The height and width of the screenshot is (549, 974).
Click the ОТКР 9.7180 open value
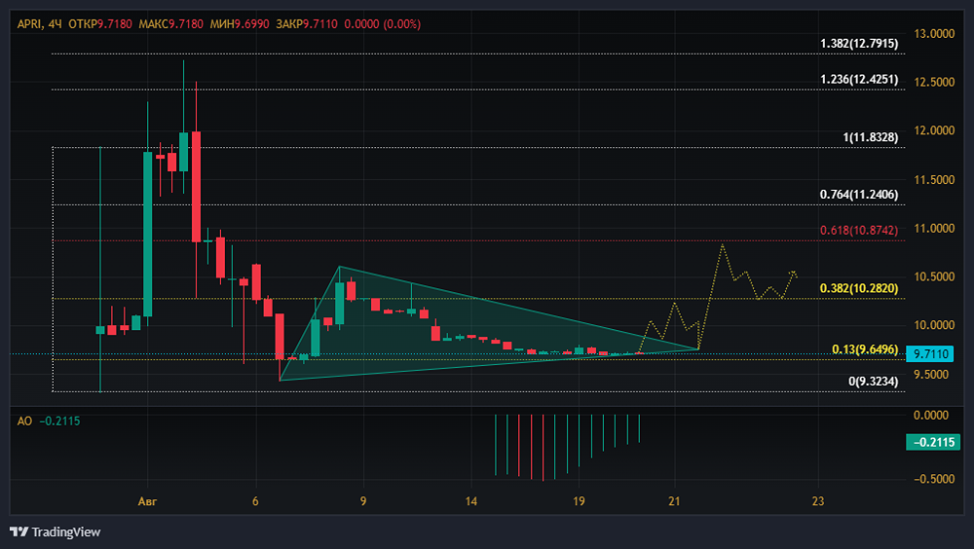(100, 24)
